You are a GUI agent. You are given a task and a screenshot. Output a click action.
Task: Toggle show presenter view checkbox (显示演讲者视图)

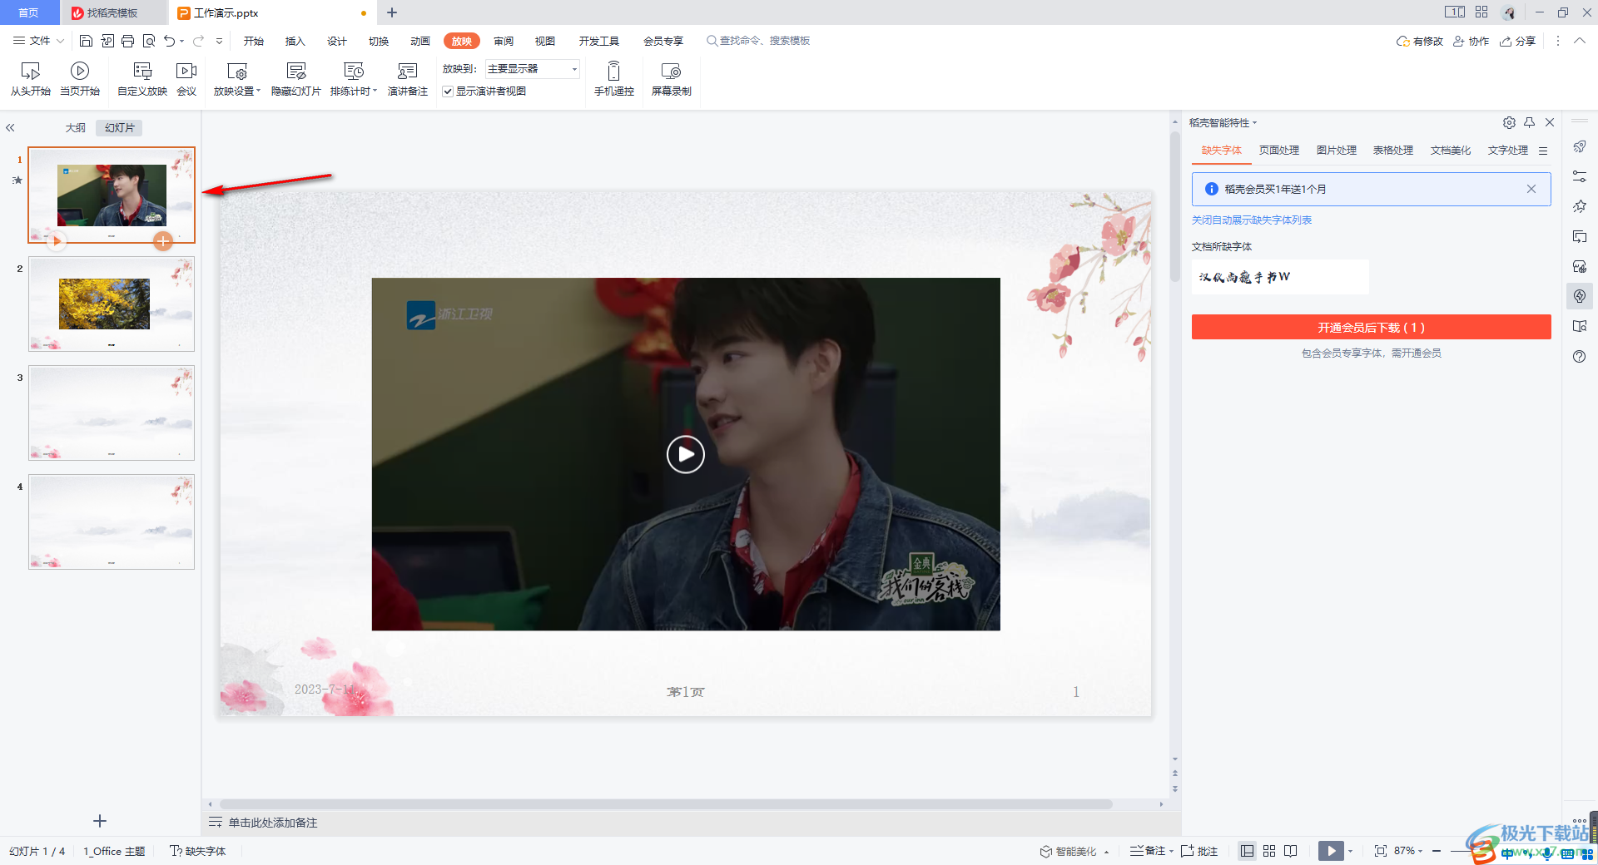[448, 91]
